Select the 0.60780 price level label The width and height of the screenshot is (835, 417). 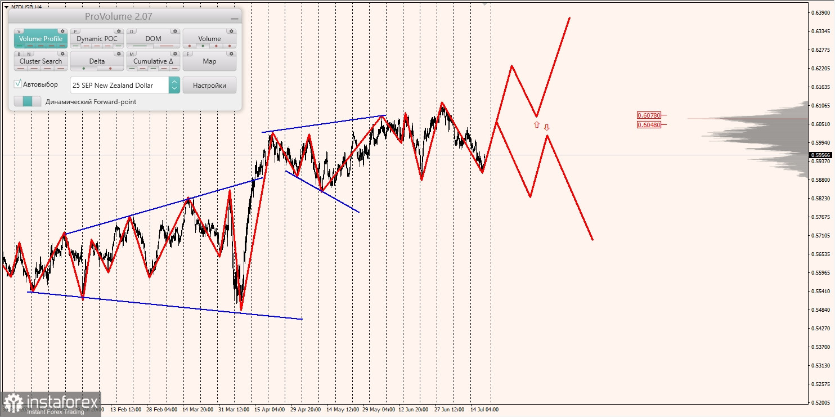[649, 115]
